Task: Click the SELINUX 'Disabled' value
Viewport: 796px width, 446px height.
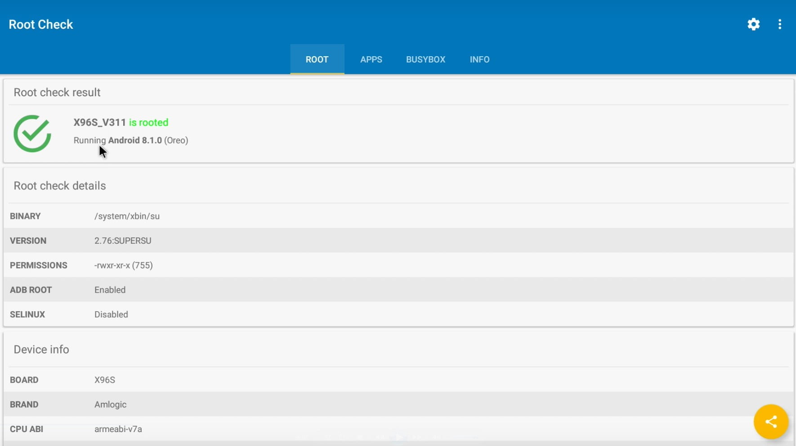Action: coord(111,314)
